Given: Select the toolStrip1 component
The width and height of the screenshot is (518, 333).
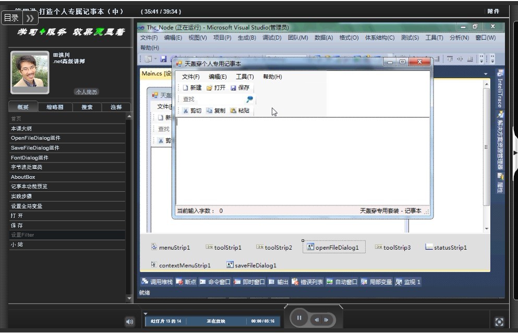Looking at the screenshot, I should 224,247.
